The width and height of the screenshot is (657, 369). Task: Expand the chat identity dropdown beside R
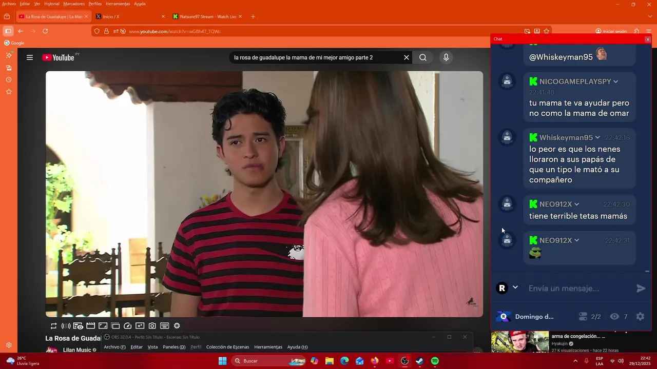515,288
